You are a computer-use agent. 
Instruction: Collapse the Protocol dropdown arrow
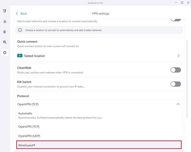click(x=178, y=104)
